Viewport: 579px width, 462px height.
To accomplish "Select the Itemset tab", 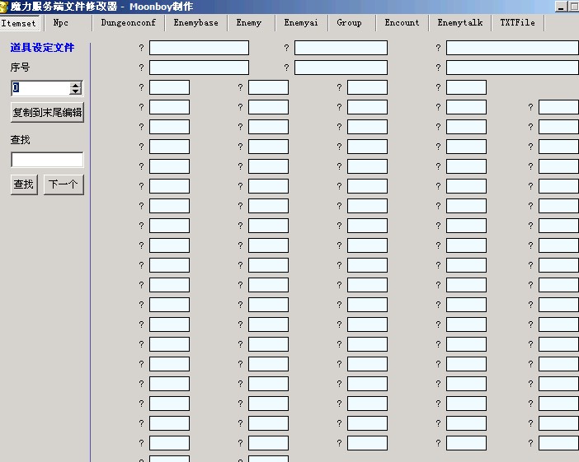I will click(x=18, y=24).
